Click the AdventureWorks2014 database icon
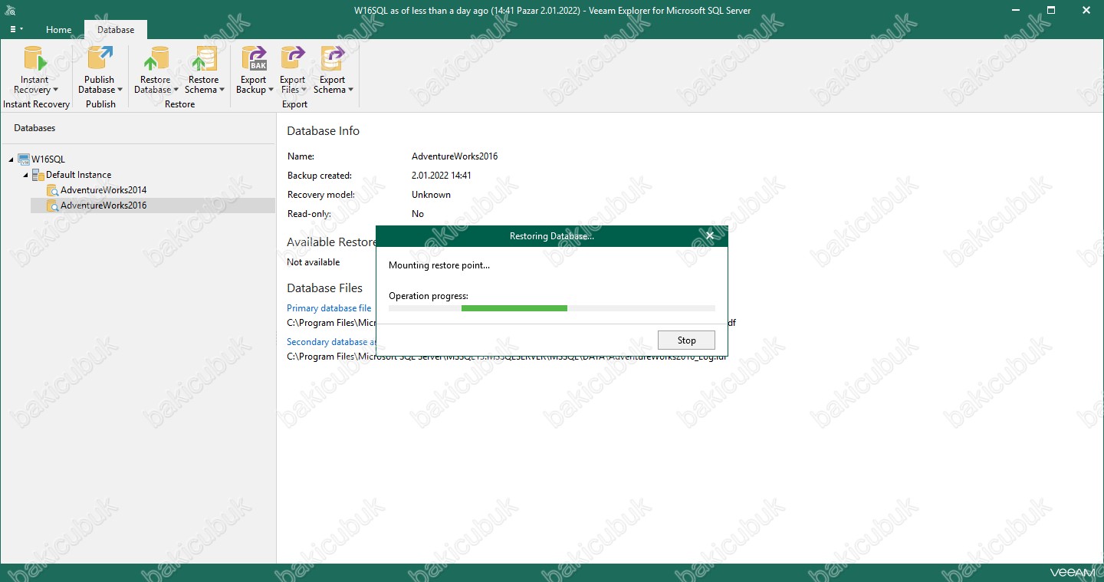Screen dimensions: 1104x582 52,190
